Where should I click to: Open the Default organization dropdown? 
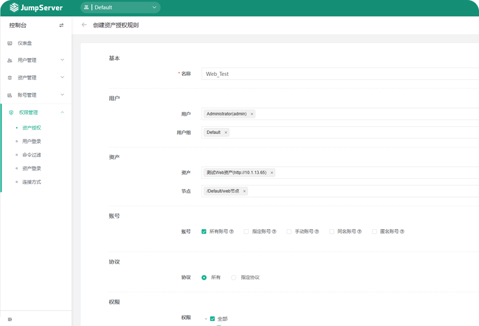pyautogui.click(x=120, y=7)
